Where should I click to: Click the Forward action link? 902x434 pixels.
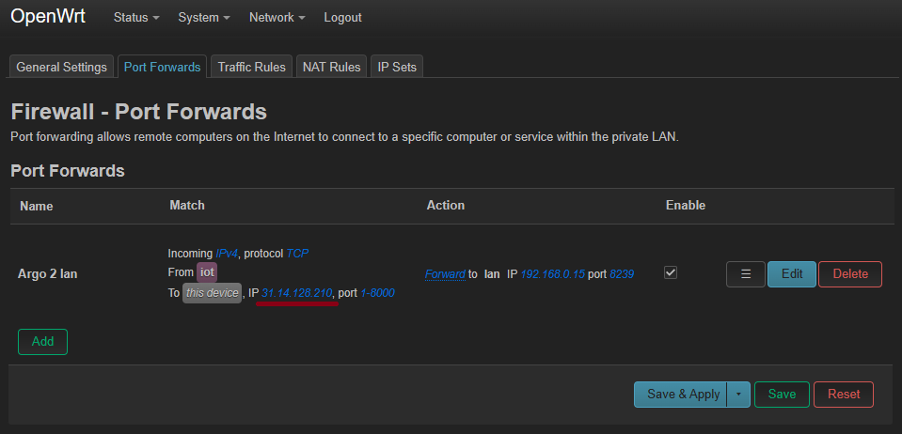click(445, 274)
